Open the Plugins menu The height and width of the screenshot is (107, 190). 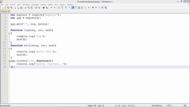pyautogui.click(x=63, y=5)
